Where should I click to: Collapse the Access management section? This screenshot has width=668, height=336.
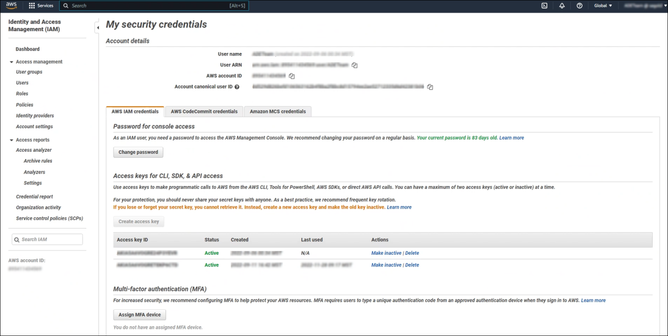coord(10,62)
